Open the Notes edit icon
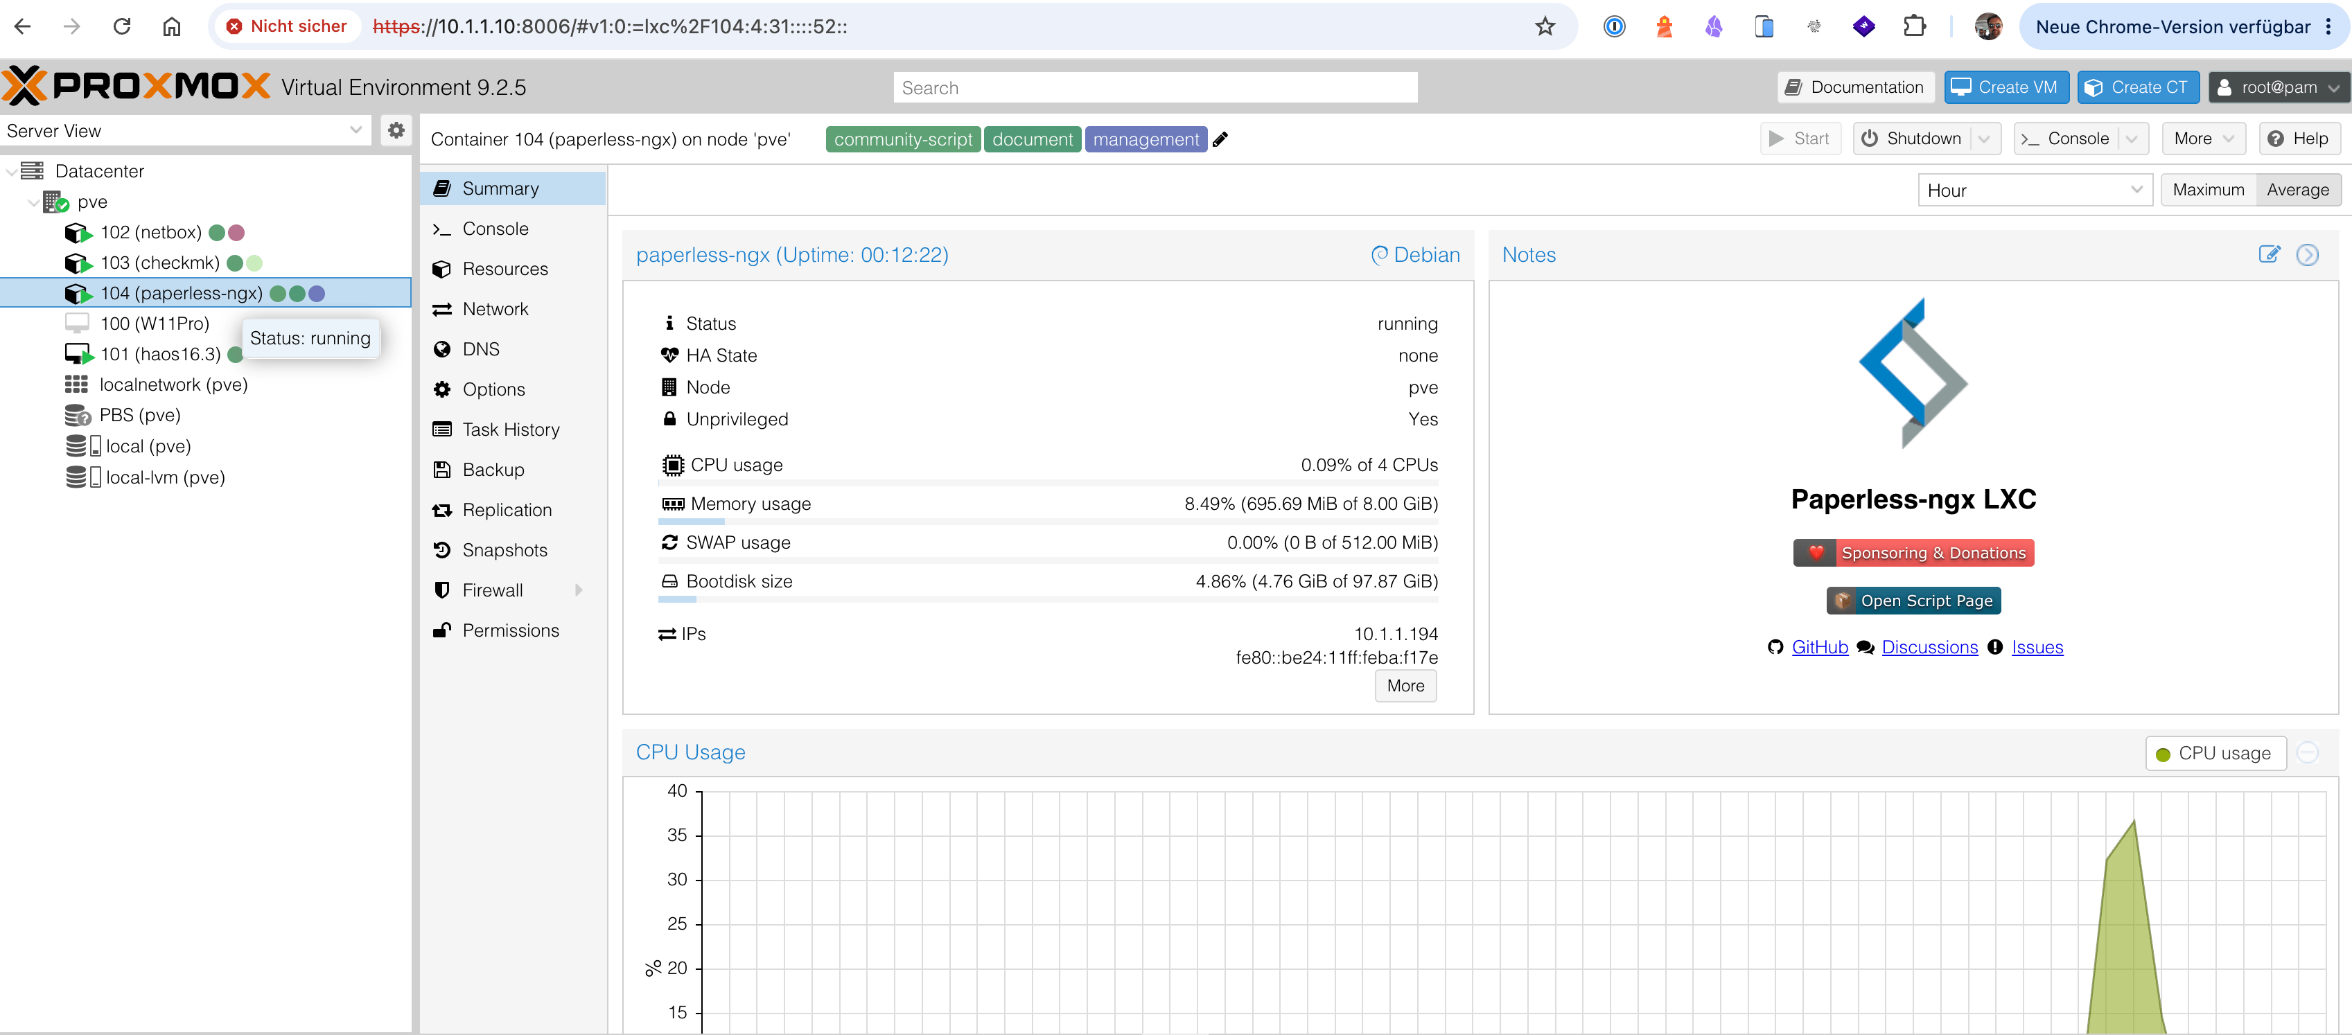The height and width of the screenshot is (1035, 2352). pyautogui.click(x=2269, y=255)
